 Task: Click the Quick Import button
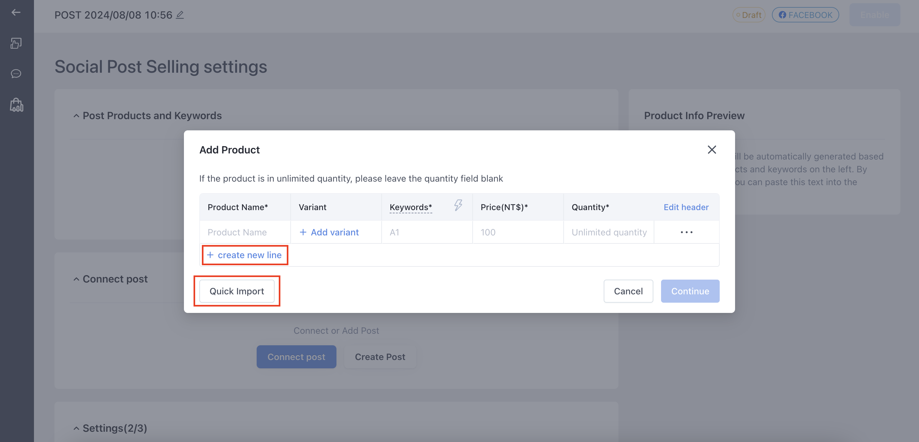[236, 291]
